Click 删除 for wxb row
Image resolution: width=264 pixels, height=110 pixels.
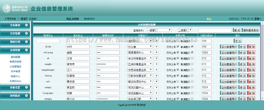(251, 82)
